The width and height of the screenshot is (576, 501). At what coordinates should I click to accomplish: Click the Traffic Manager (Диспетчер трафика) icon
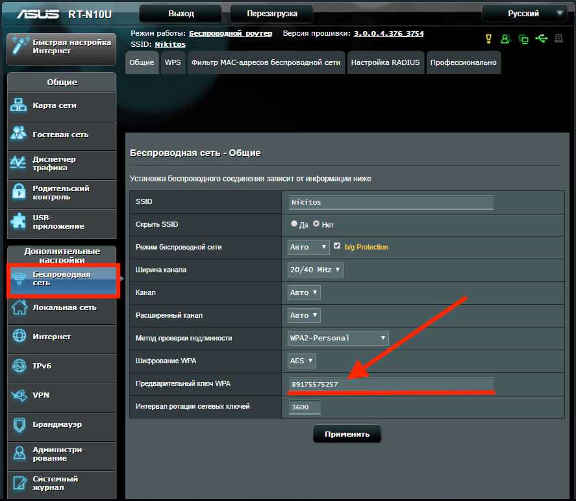point(19,163)
